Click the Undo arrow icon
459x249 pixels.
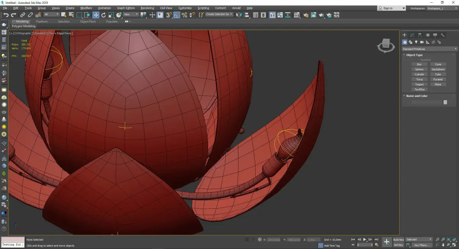click(6, 15)
